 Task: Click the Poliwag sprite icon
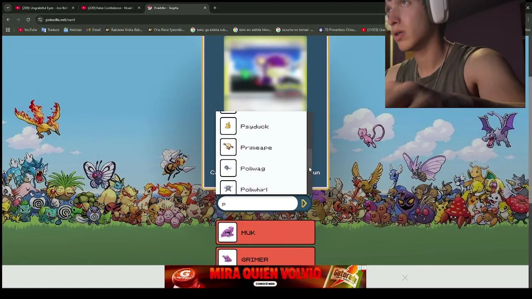(x=228, y=168)
